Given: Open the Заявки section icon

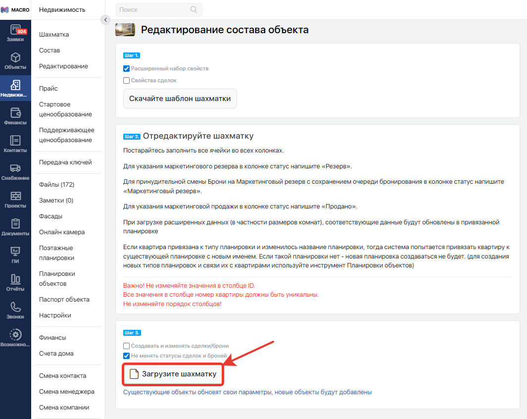Looking at the screenshot, I should tap(15, 30).
